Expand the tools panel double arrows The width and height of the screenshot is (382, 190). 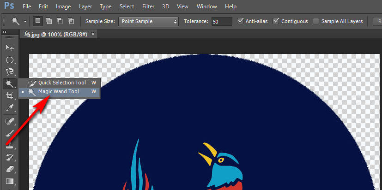pos(5,32)
